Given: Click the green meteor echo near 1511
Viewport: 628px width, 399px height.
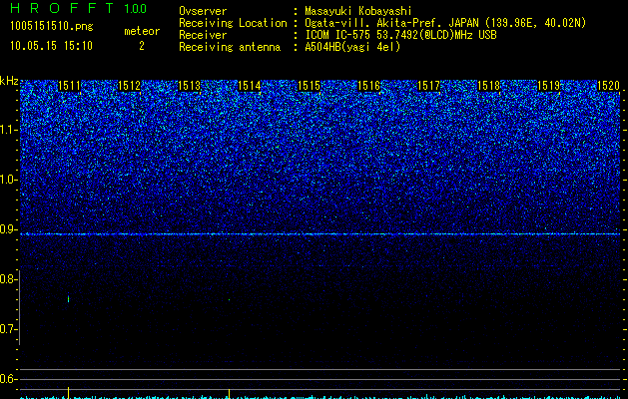Looking at the screenshot, I should (69, 299).
